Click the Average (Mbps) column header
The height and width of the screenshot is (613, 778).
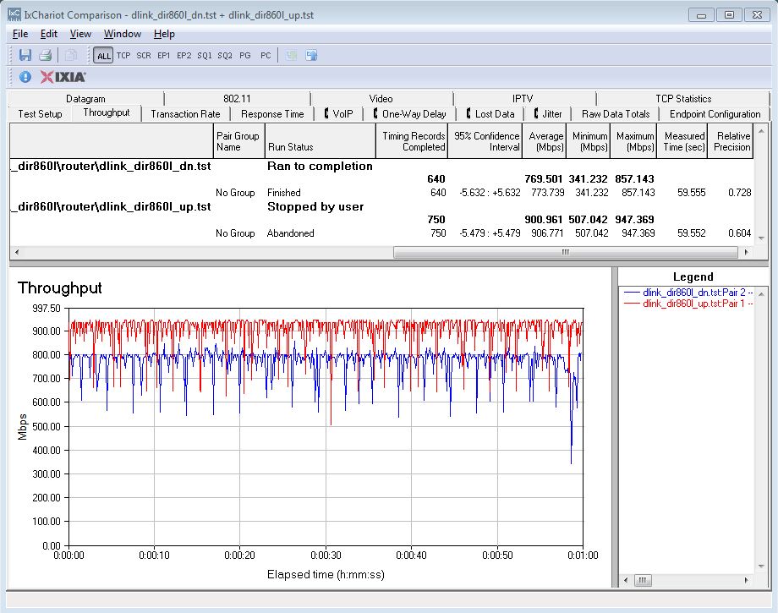click(545, 141)
